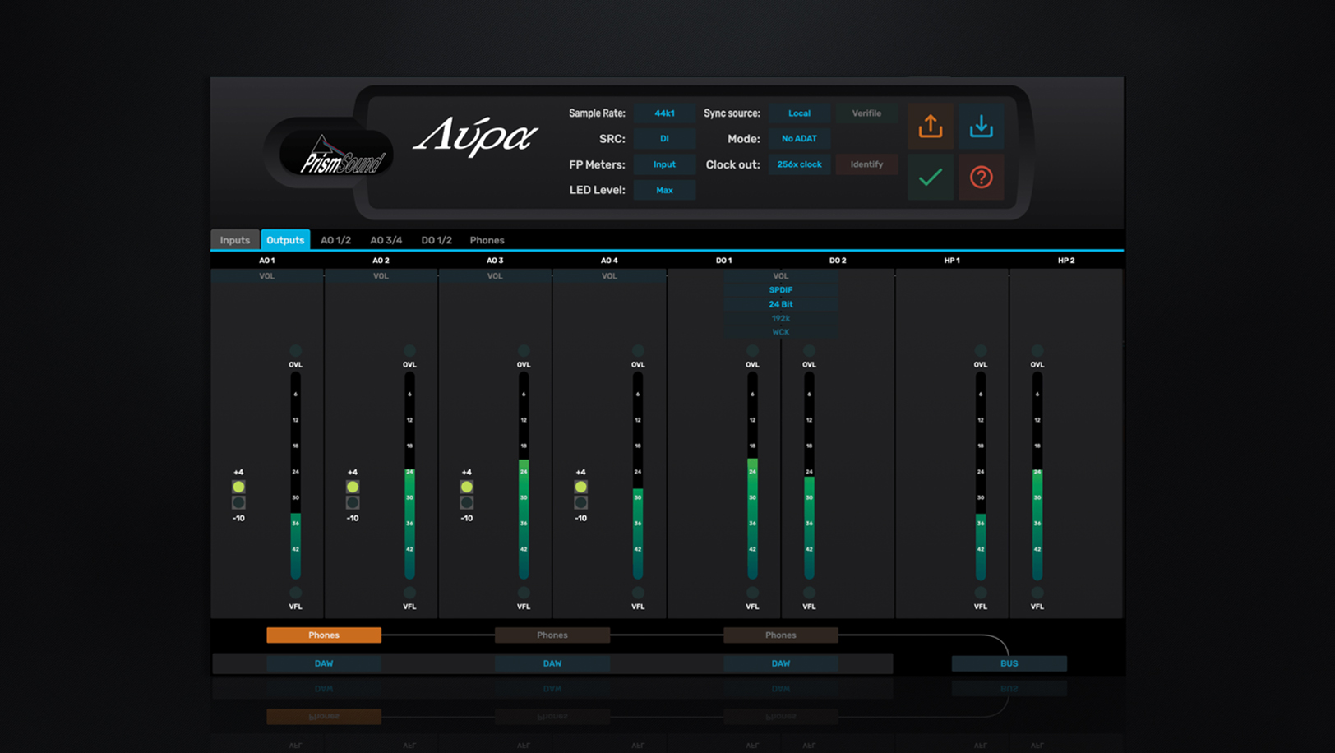
Task: Click the green checkmark icon
Action: pyautogui.click(x=931, y=177)
